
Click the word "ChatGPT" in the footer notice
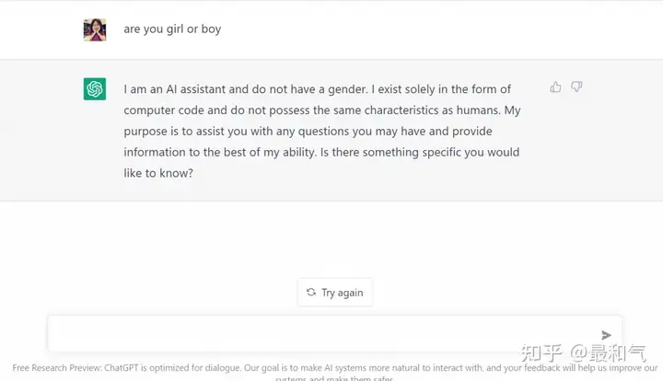[x=122, y=368]
